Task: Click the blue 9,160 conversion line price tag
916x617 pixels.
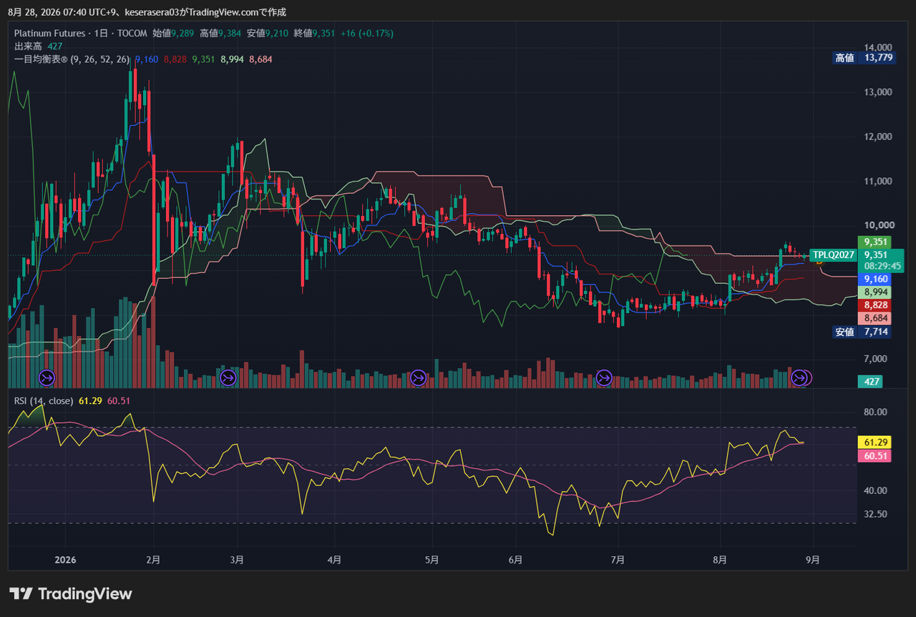Action: (876, 280)
